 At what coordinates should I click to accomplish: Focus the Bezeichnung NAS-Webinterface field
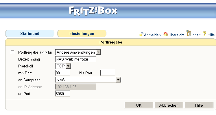[75, 59]
